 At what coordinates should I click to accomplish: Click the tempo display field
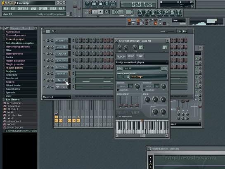pos(117,12)
